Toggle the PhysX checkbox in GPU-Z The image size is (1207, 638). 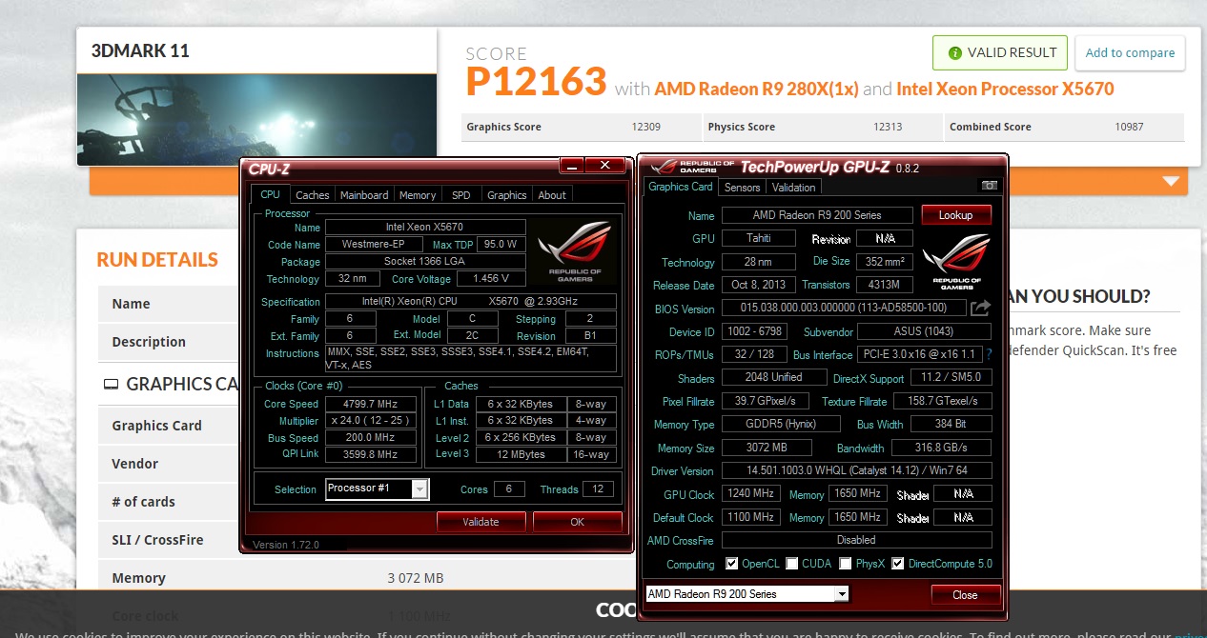tap(845, 564)
